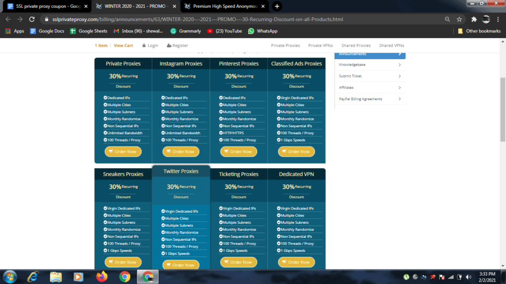506x284 pixels.
Task: Expand Affiliates sidebar item
Action: (x=370, y=88)
